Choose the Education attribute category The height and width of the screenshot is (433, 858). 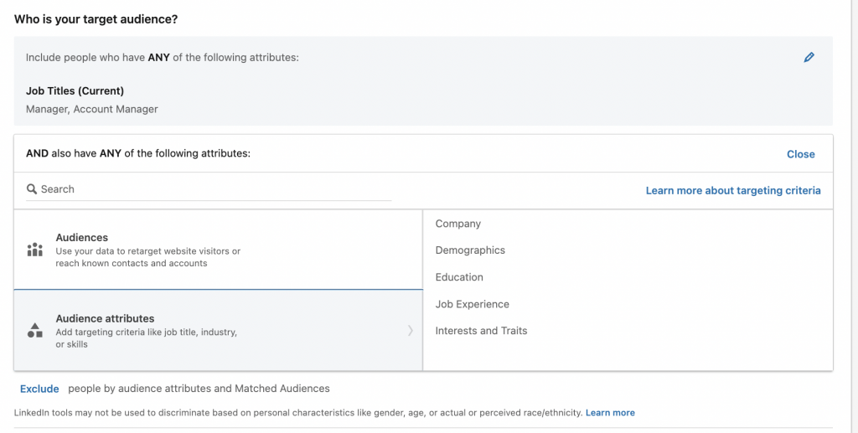click(459, 277)
